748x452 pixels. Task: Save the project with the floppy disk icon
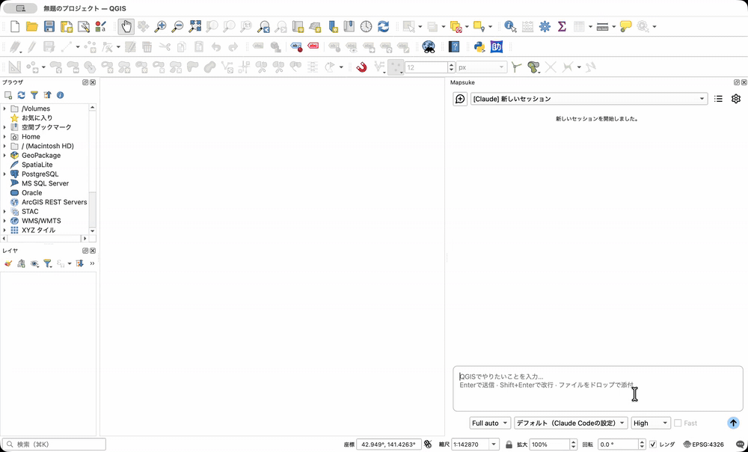click(49, 26)
